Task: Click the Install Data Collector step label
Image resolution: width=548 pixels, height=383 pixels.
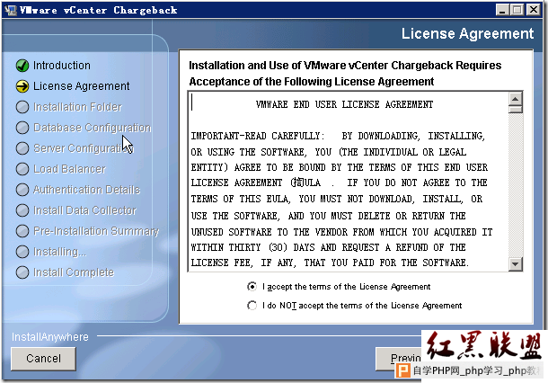Action: pyautogui.click(x=84, y=210)
